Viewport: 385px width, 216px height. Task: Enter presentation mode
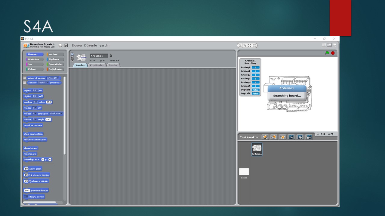point(335,45)
